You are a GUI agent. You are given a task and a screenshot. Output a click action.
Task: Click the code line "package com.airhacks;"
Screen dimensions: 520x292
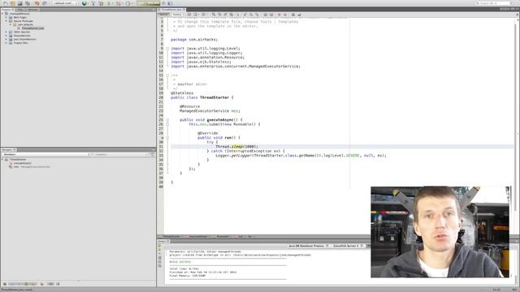point(194,40)
